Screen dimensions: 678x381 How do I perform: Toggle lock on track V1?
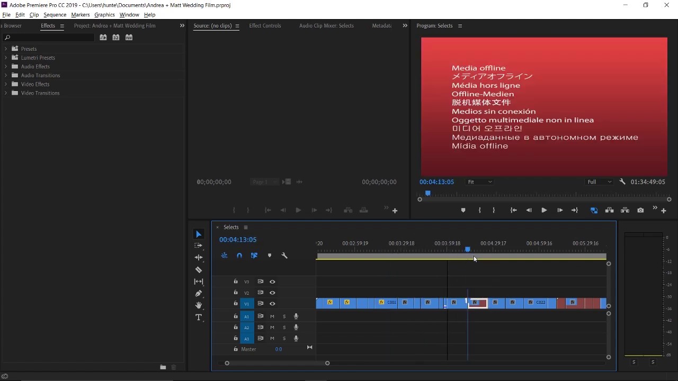236,303
